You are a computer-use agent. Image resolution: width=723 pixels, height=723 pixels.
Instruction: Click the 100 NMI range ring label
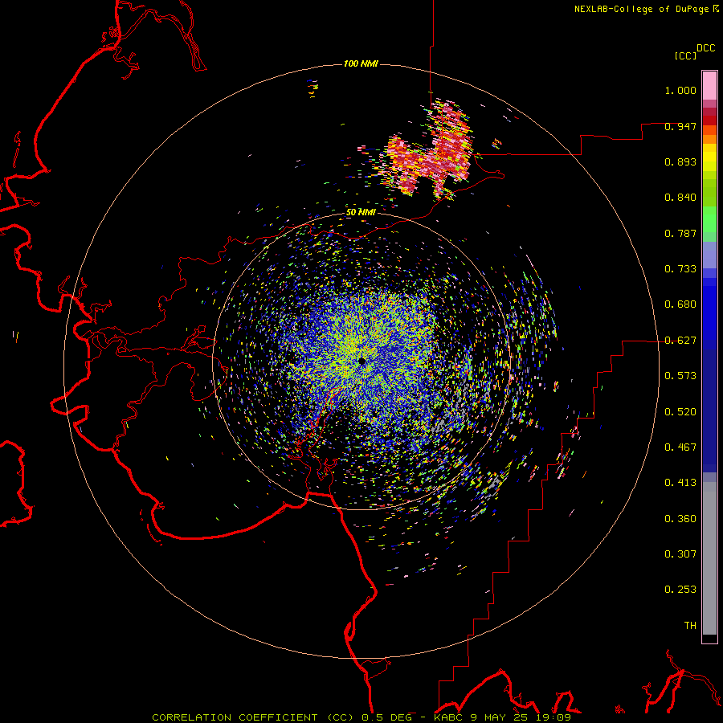(x=361, y=63)
